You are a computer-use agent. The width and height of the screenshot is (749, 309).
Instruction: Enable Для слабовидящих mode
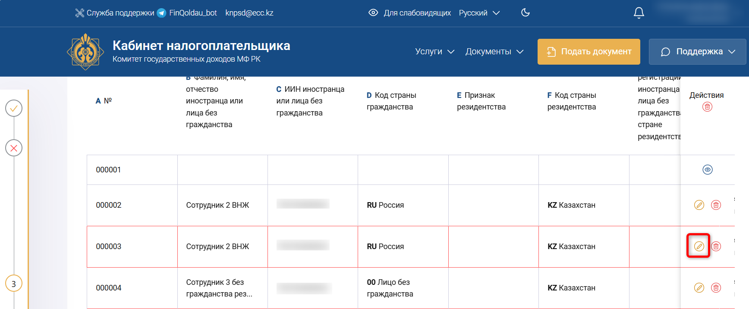click(417, 13)
